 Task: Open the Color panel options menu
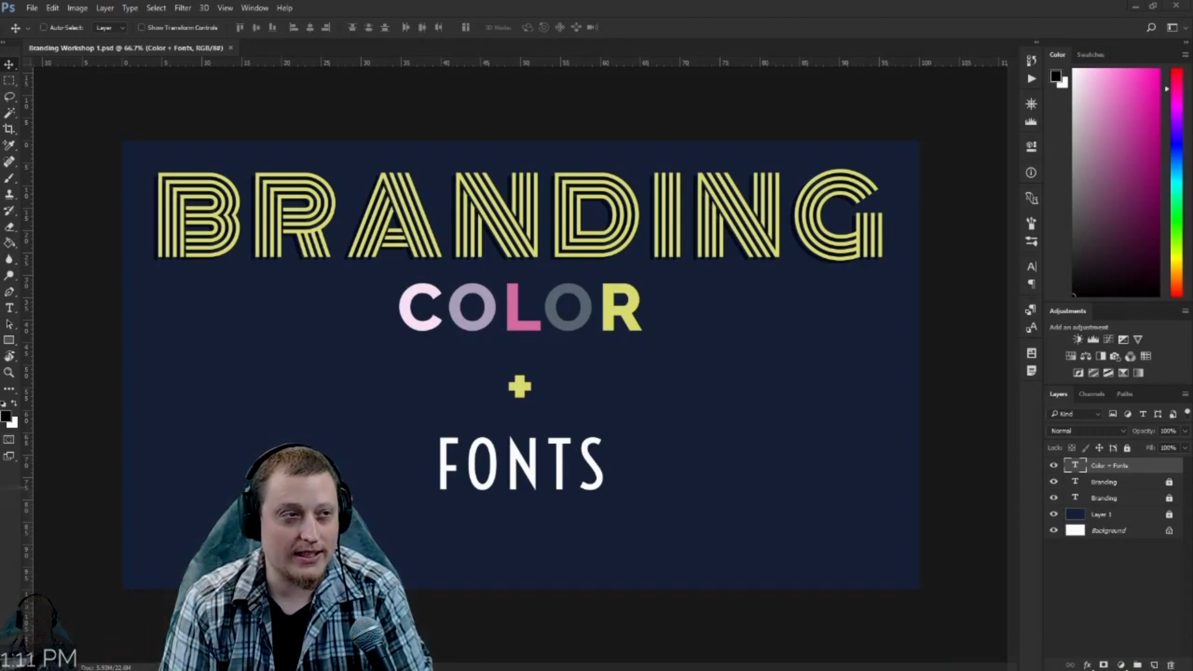pyautogui.click(x=1185, y=55)
